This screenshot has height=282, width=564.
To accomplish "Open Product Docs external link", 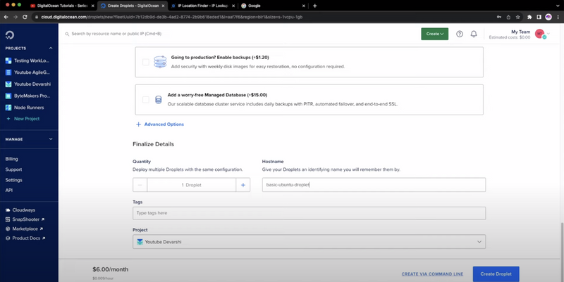I will tap(25, 238).
